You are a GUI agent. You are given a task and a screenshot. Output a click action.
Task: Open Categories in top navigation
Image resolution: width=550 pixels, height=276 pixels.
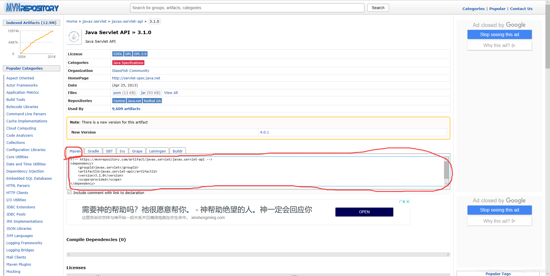[x=474, y=9]
